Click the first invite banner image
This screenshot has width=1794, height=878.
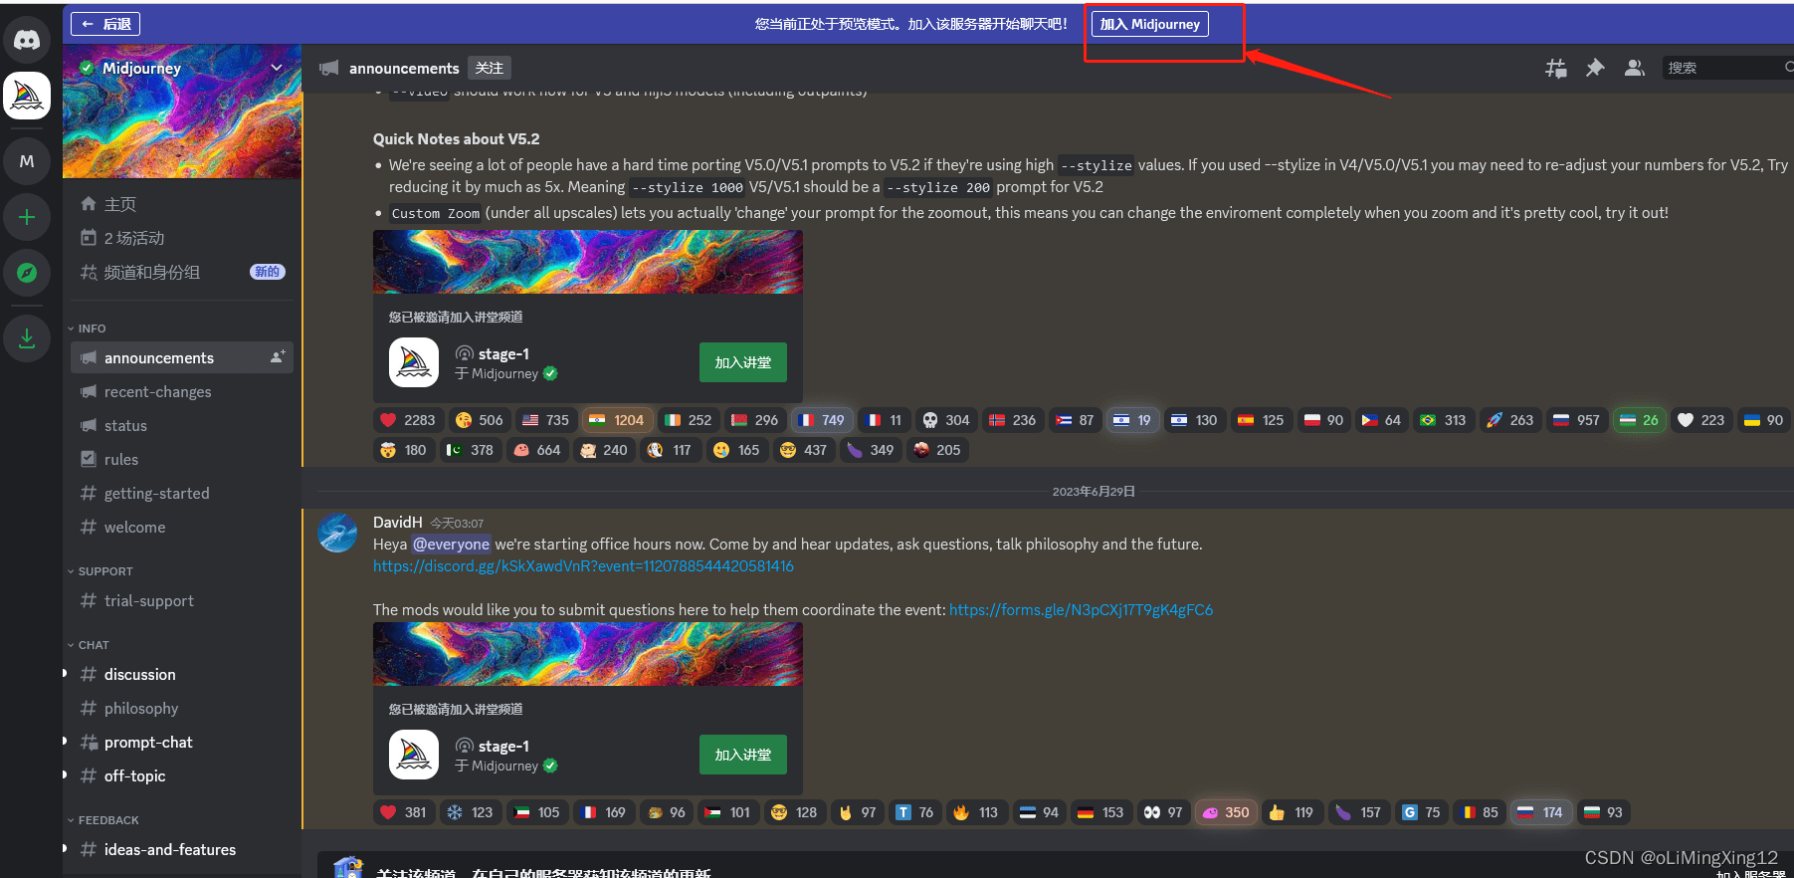[588, 262]
